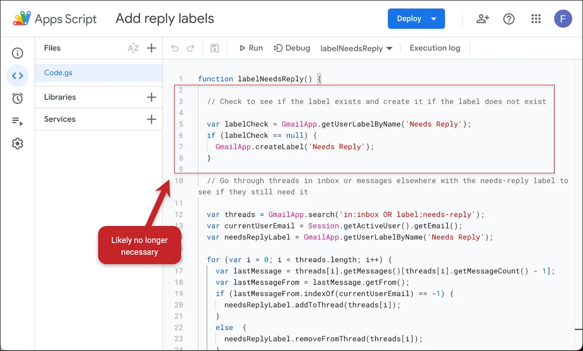Click the comment text on line 3
This screenshot has height=351, width=583.
tap(377, 101)
